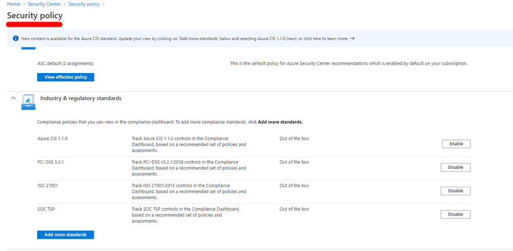Click the Security policy breadcrumb link
This screenshot has height=251, width=513.
click(x=84, y=4)
